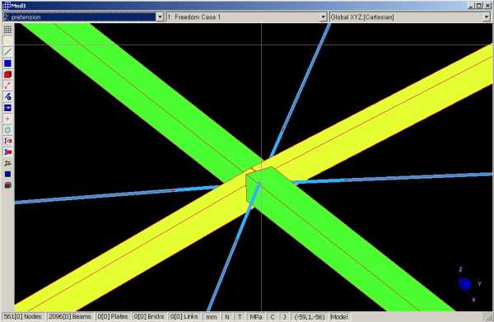Open the pretension load case dropdown
Image resolution: width=494 pixels, height=322 pixels.
(160, 17)
